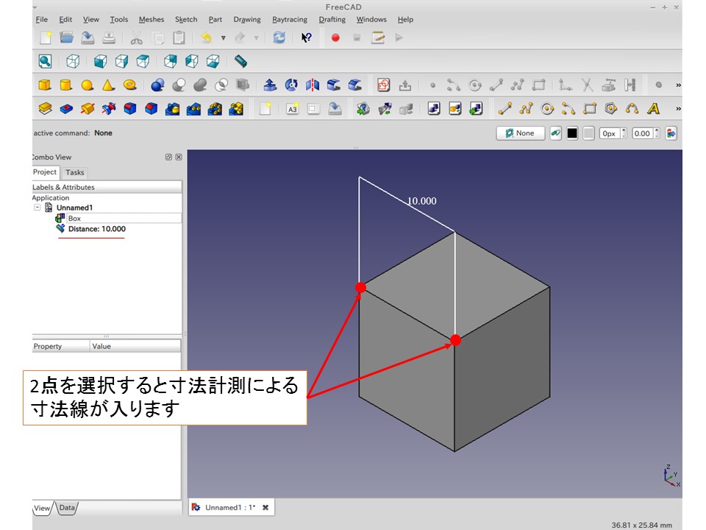Activate the What's This help cursor
Viewport: 706px width, 530px height.
coord(306,38)
